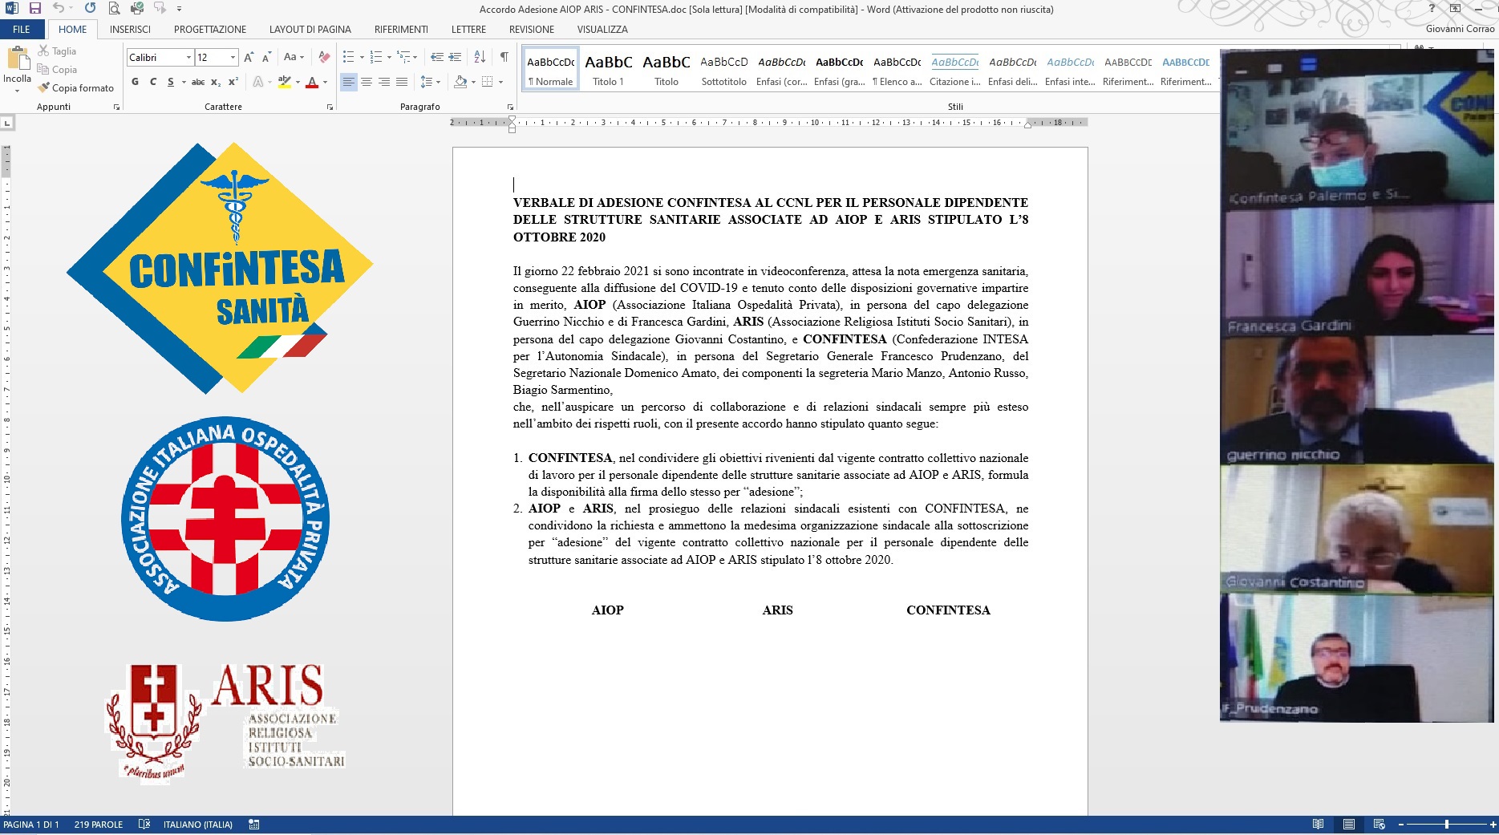Click the Save icon in quick access toolbar
This screenshot has width=1499, height=835.
coord(34,8)
